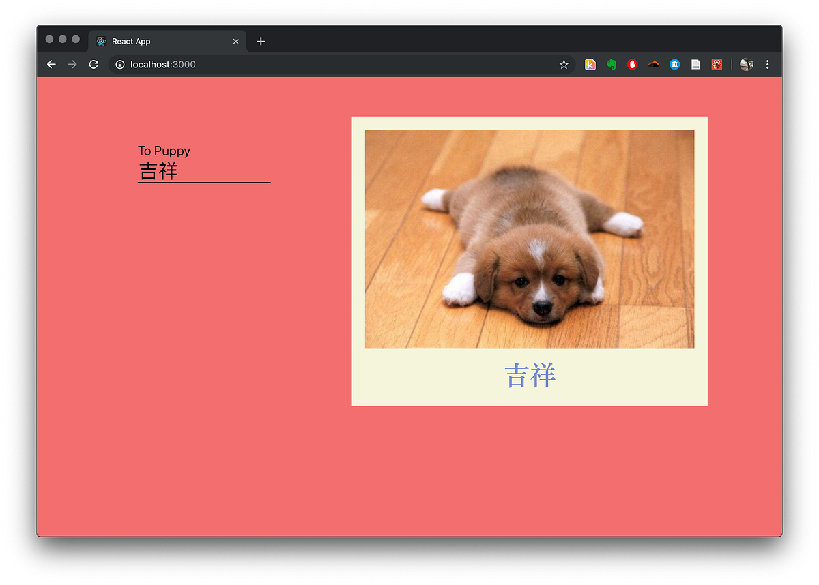This screenshot has width=819, height=585.
Task: Open the site information panel
Action: (x=119, y=64)
